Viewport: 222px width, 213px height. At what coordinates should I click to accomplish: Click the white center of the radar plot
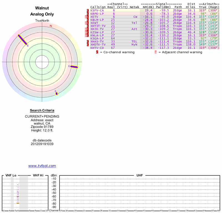42,62
